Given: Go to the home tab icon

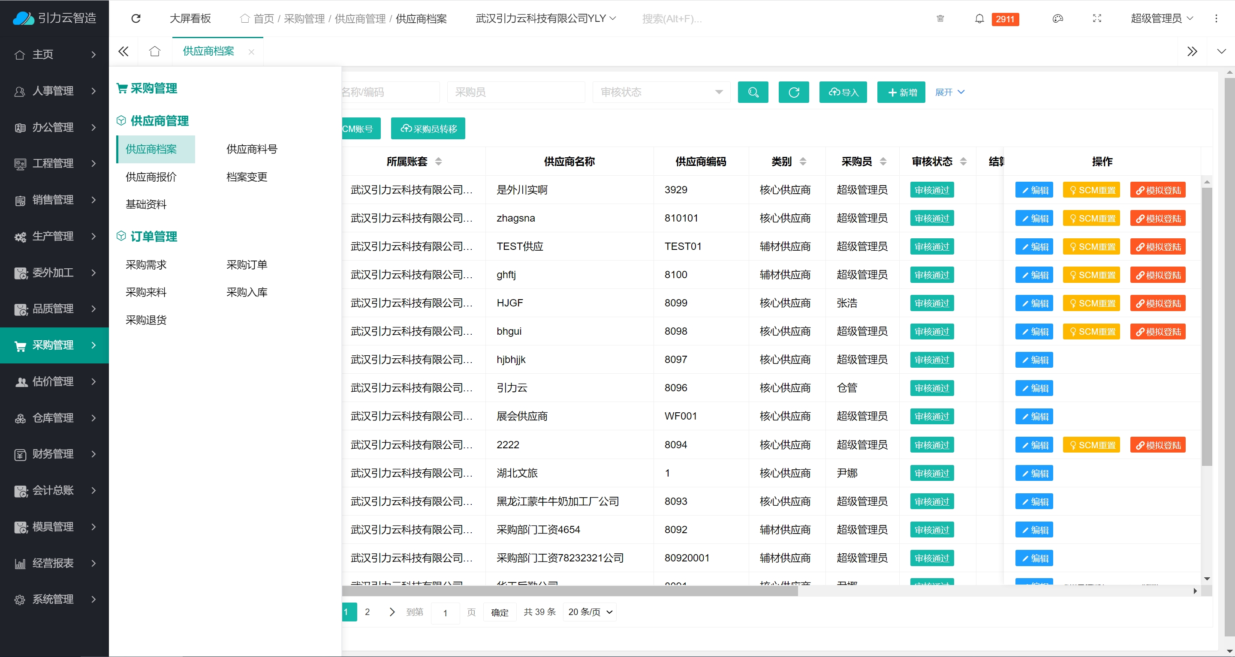Looking at the screenshot, I should coord(154,51).
